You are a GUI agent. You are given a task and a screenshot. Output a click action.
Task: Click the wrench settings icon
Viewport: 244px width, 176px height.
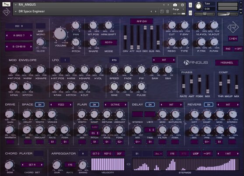pyautogui.click(x=6, y=4)
